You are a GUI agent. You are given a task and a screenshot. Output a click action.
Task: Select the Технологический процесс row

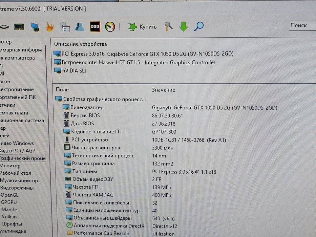click(x=115, y=156)
